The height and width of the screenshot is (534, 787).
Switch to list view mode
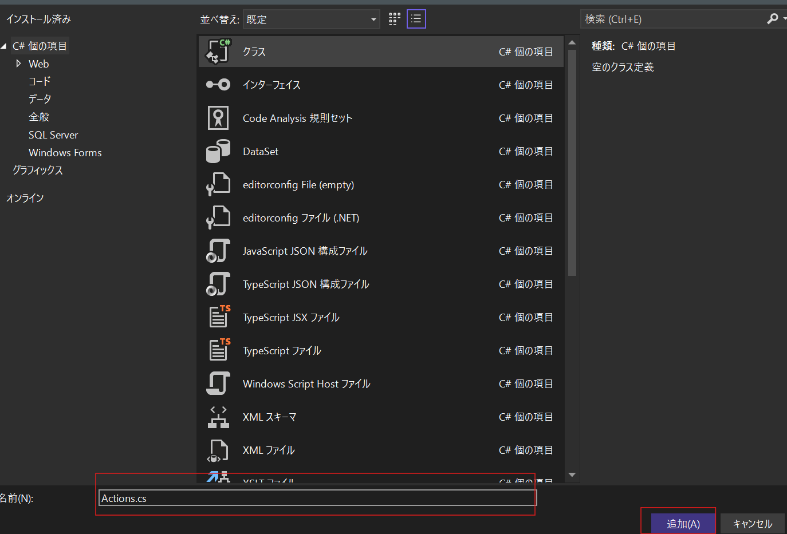[x=416, y=19]
